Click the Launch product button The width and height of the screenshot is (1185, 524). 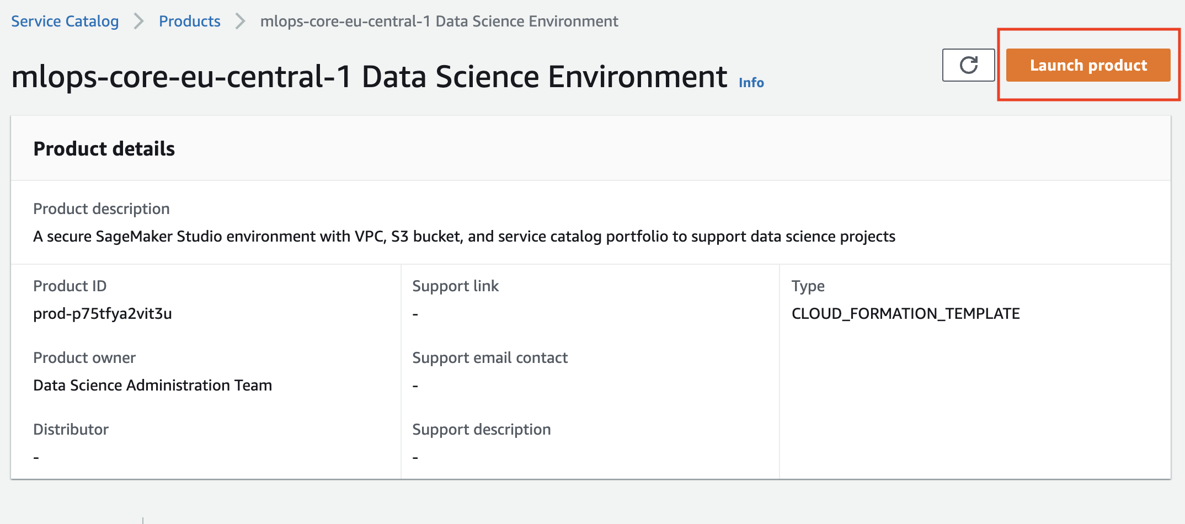tap(1088, 65)
